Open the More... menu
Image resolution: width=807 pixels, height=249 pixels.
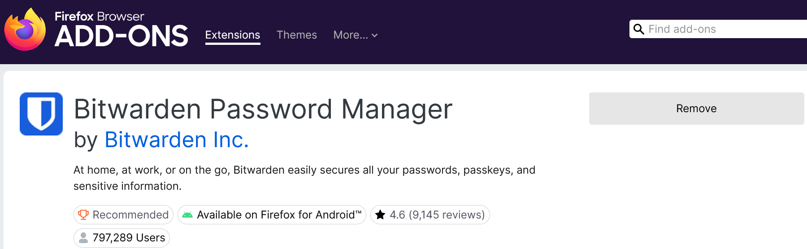350,35
